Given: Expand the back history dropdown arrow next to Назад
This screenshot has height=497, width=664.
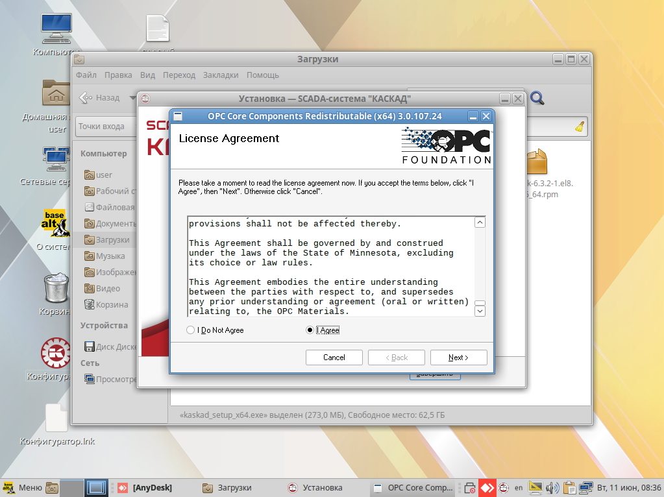Looking at the screenshot, I should [x=132, y=98].
